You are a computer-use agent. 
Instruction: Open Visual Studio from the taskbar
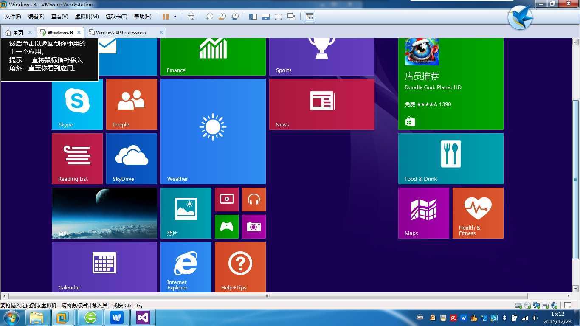(x=143, y=318)
